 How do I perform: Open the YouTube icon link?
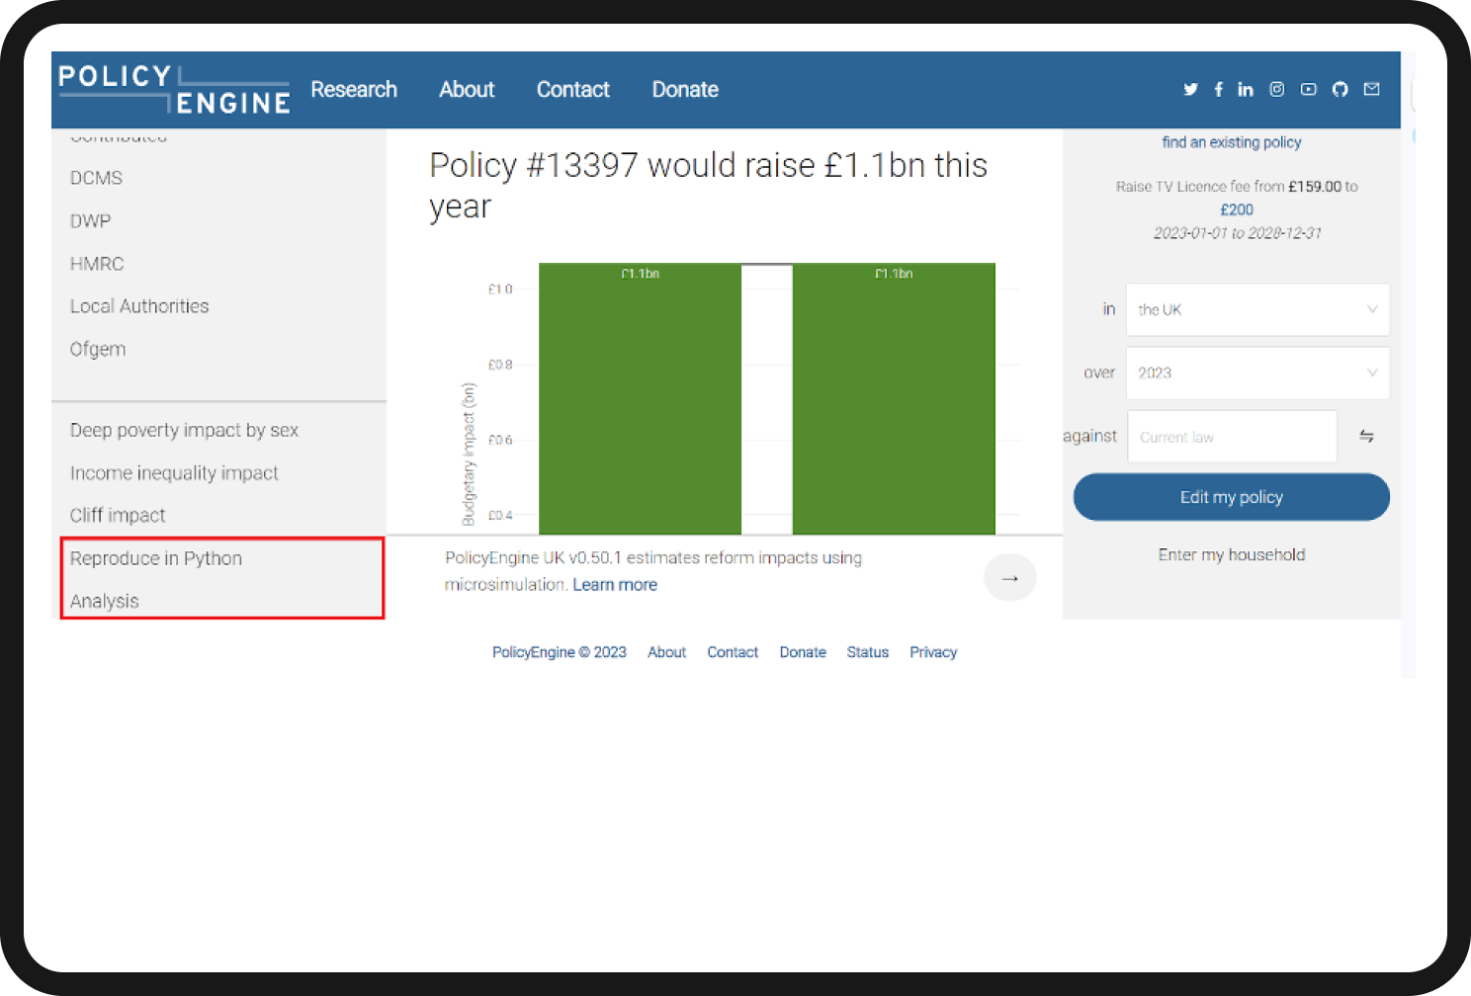pos(1308,89)
